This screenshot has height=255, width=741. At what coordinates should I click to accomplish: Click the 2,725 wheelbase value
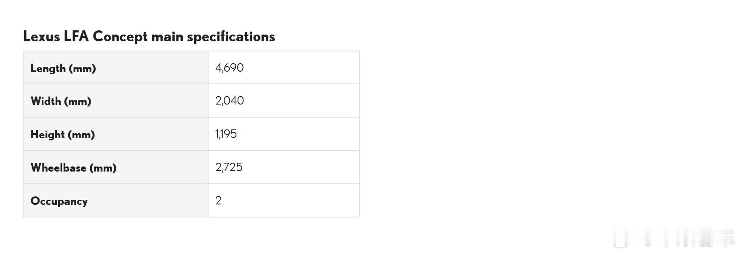[229, 167]
